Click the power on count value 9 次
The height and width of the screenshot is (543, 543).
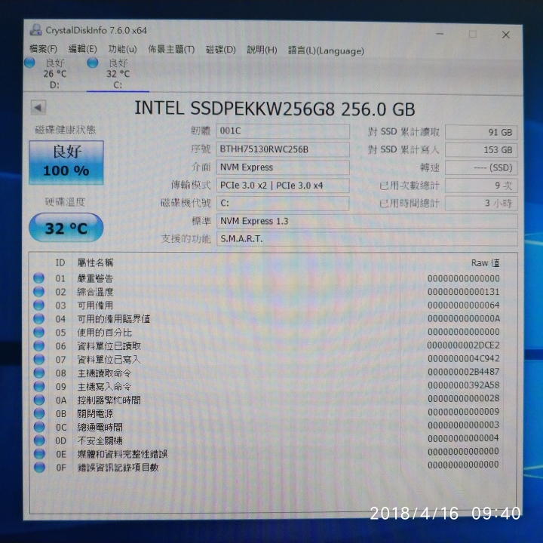click(481, 186)
